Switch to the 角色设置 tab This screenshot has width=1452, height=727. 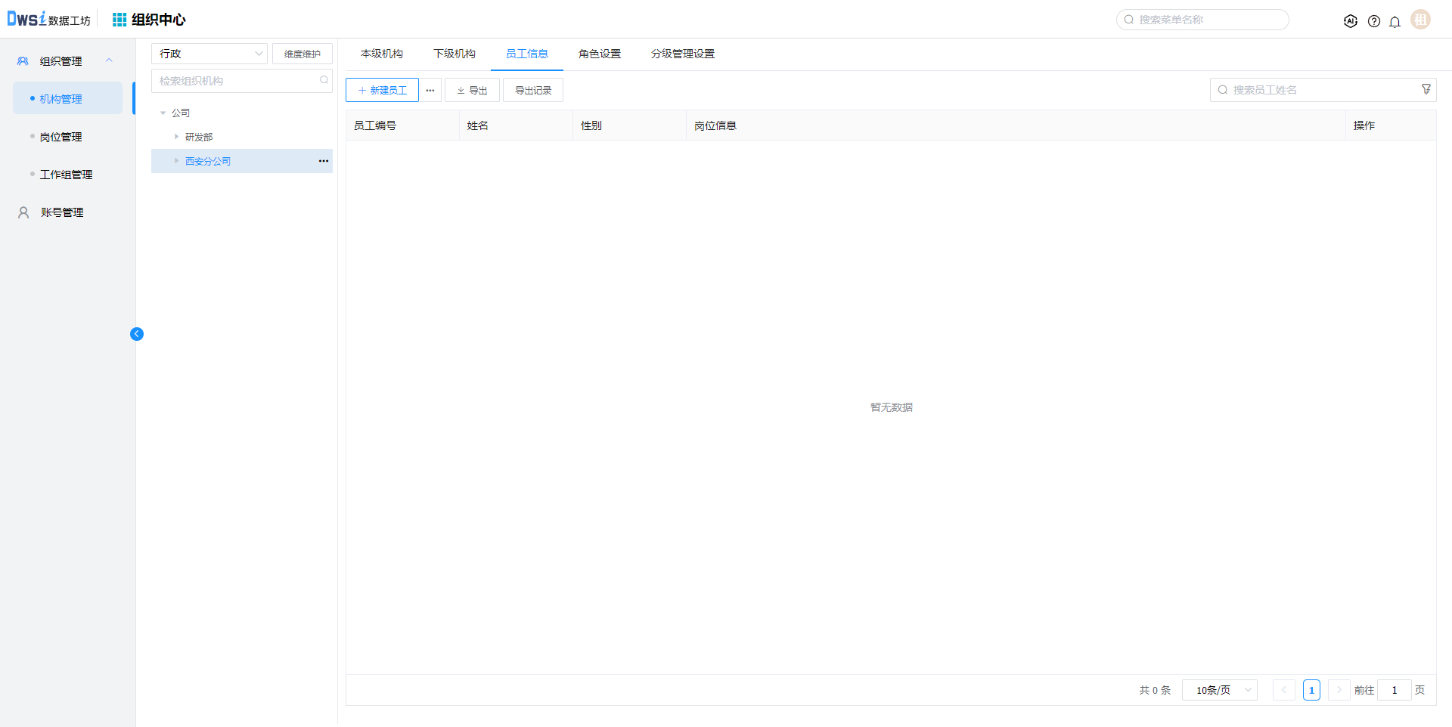pos(599,54)
